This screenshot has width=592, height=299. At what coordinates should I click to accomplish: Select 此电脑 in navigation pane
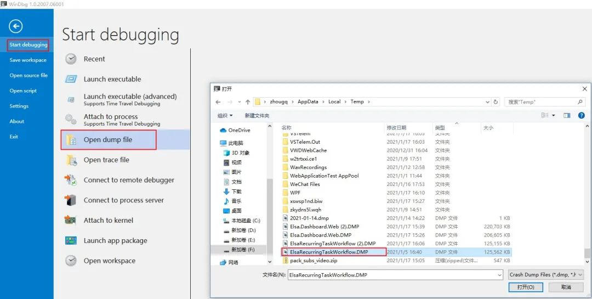[231, 143]
